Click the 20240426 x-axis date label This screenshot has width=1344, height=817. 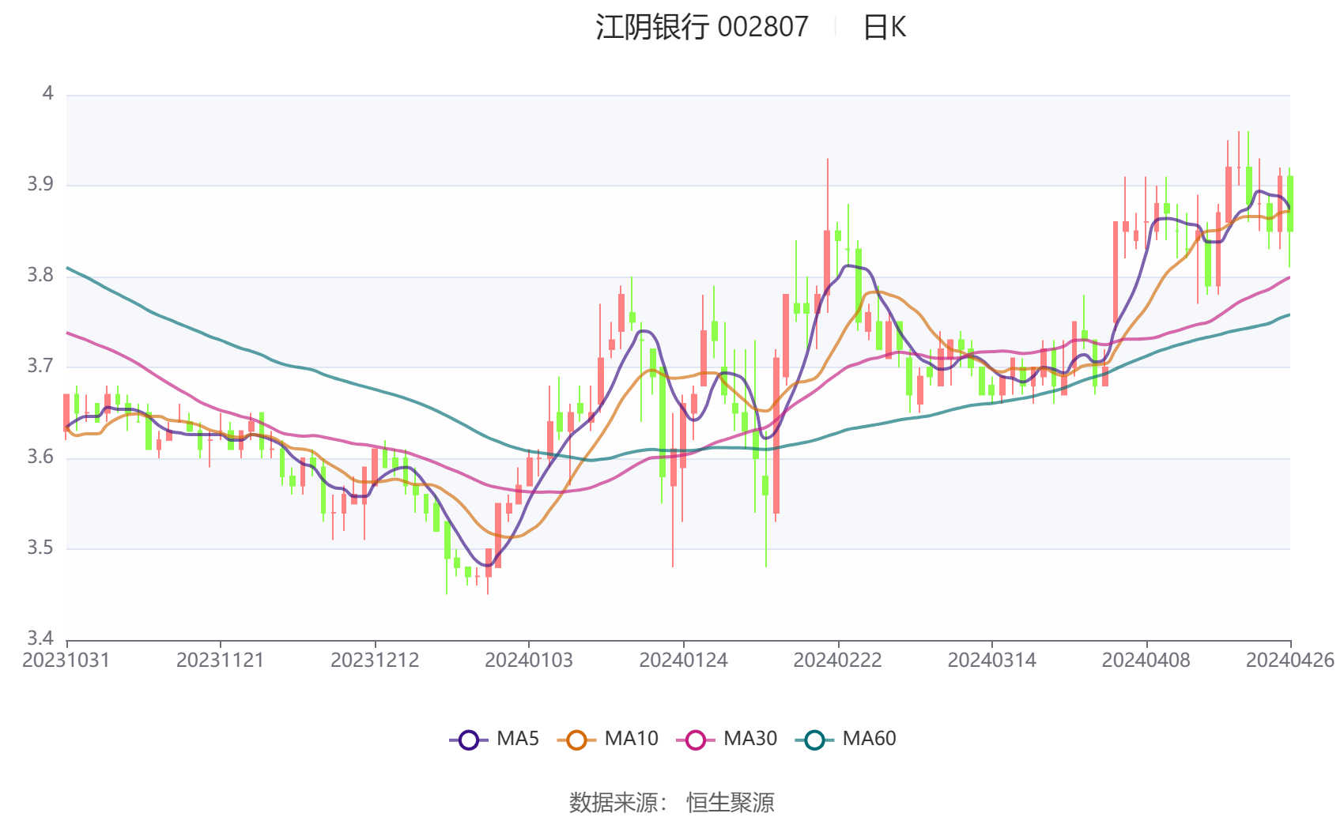(1290, 661)
